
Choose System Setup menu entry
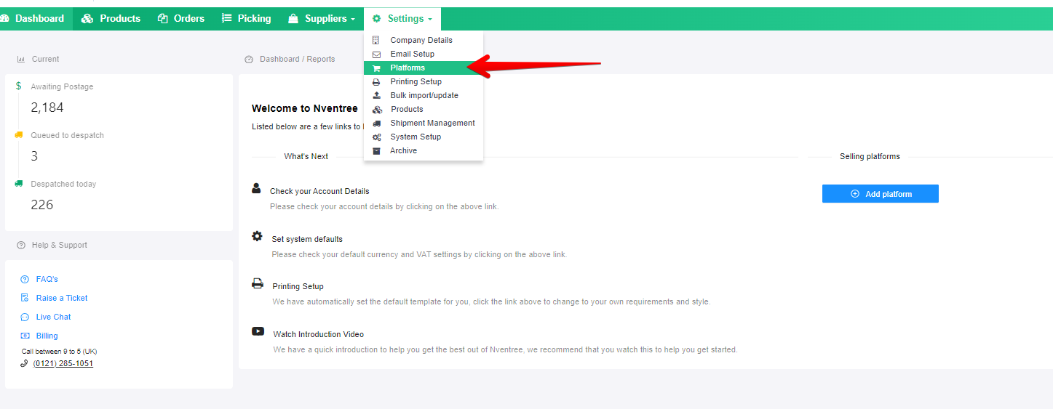[424, 137]
